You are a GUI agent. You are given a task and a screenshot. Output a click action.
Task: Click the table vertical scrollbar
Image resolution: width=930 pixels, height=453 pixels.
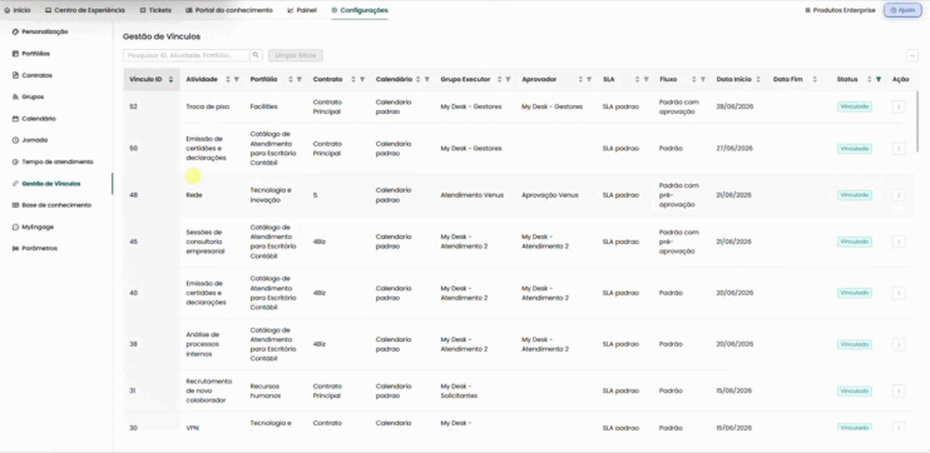click(x=918, y=122)
